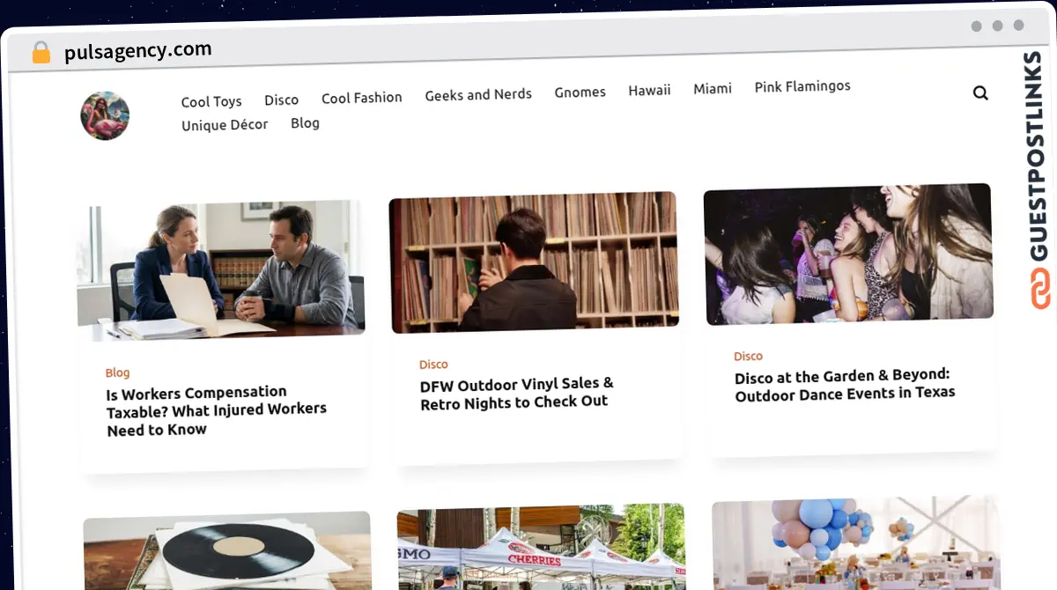Image resolution: width=1057 pixels, height=590 pixels.
Task: Click the round site logo avatar
Action: (x=105, y=115)
